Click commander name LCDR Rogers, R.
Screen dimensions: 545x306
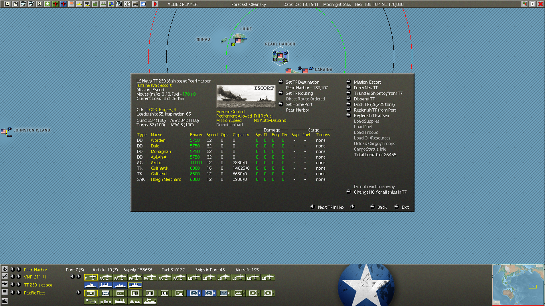(x=162, y=110)
